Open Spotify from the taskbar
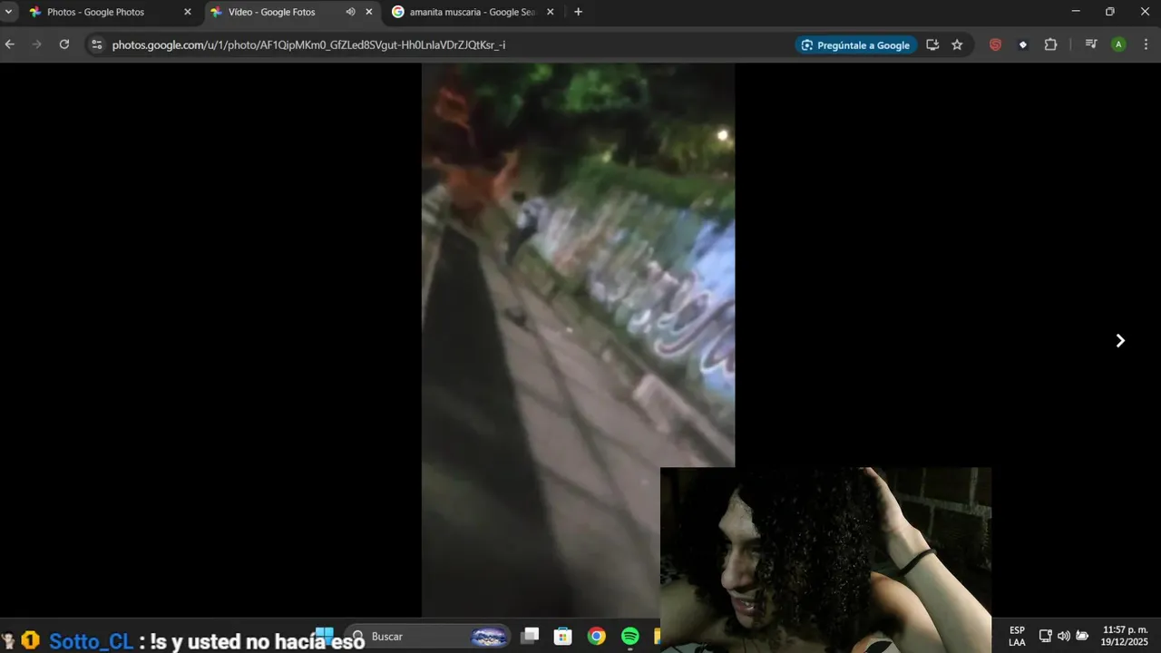Screen dimensions: 1161x653 [629, 637]
